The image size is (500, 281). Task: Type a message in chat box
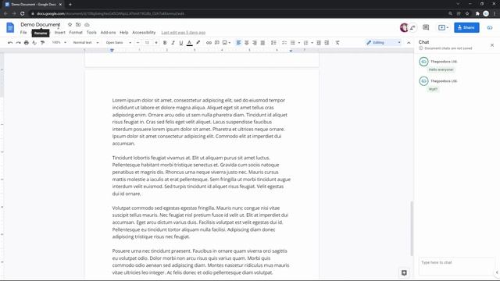[455, 266]
